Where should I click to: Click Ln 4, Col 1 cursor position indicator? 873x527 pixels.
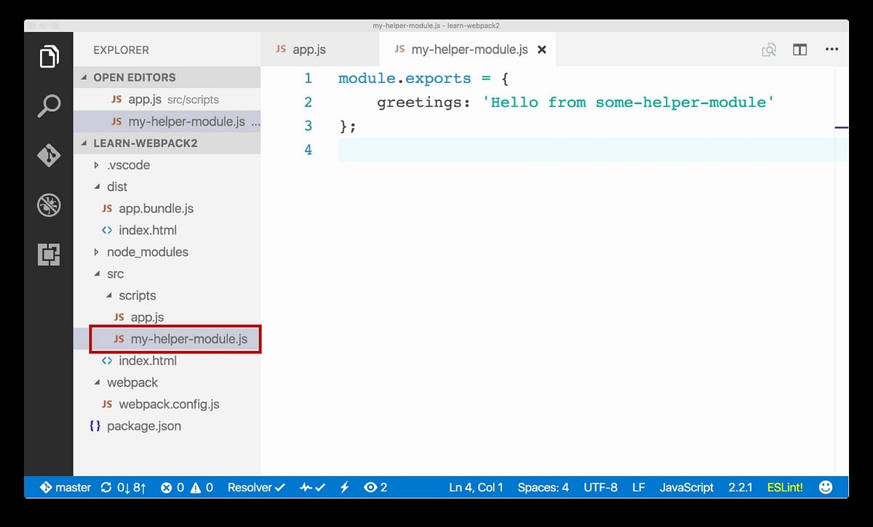(476, 487)
